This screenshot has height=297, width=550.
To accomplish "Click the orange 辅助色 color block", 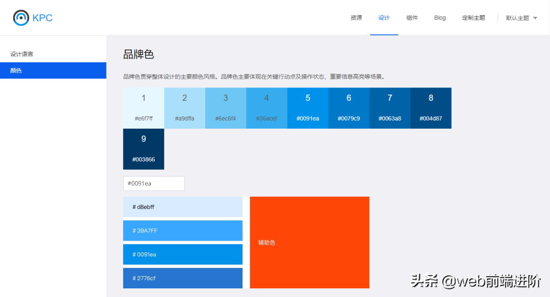I will 309,243.
